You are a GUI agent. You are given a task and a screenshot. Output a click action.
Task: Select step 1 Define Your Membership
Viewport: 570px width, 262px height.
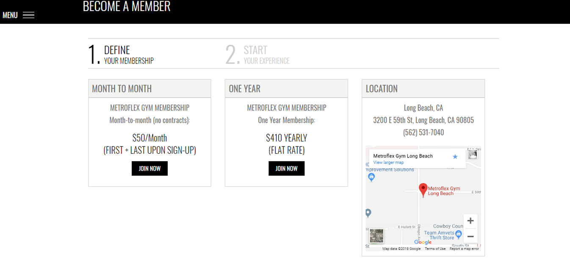121,54
